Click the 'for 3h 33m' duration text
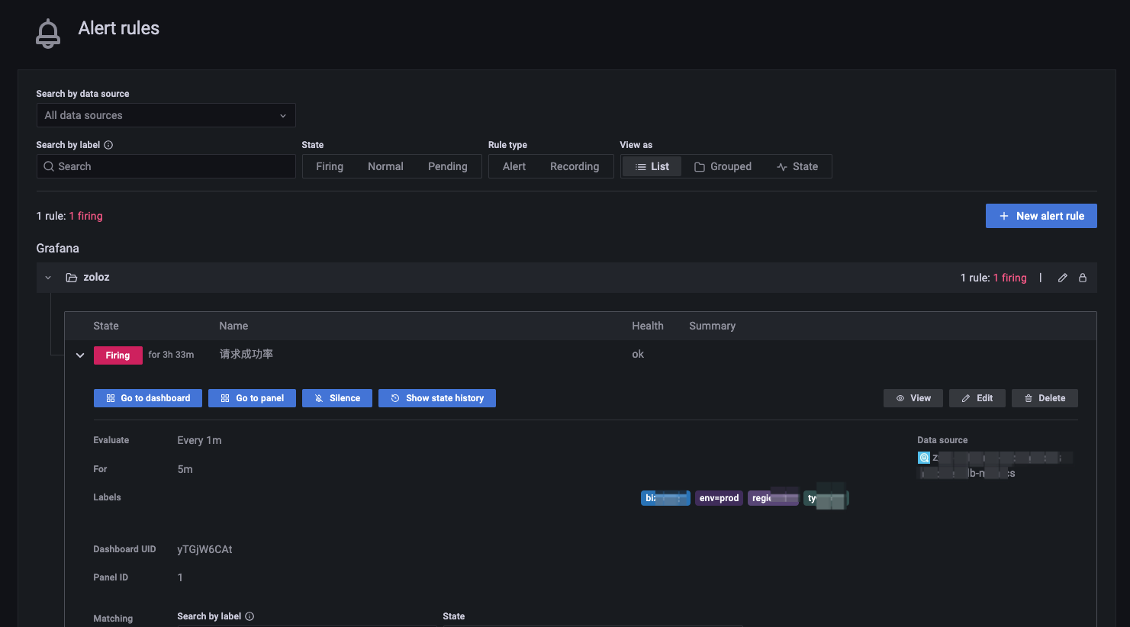 [x=171, y=355]
